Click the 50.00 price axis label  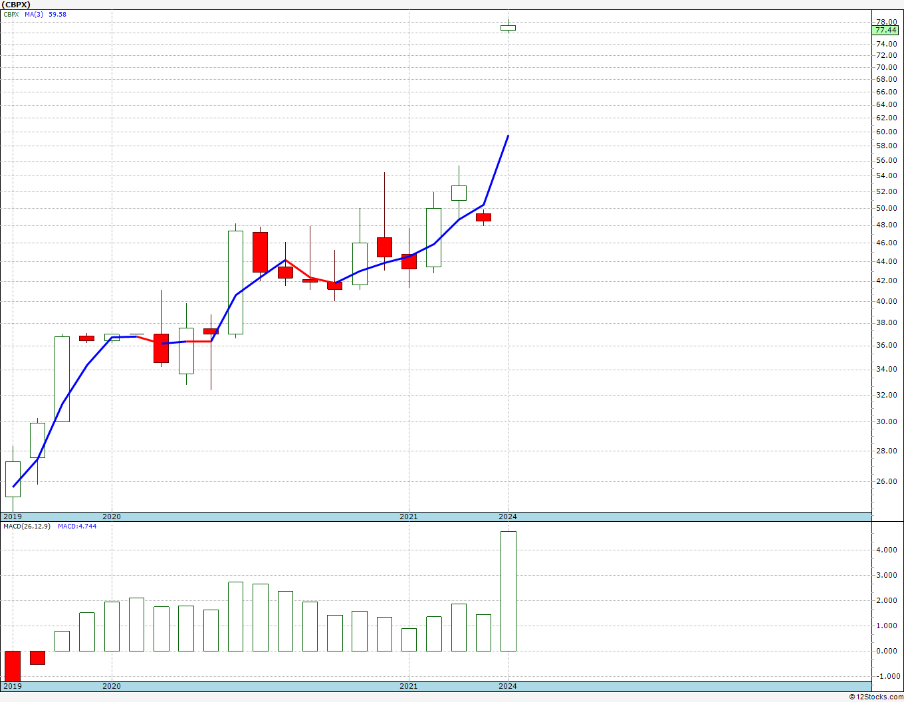(886, 209)
